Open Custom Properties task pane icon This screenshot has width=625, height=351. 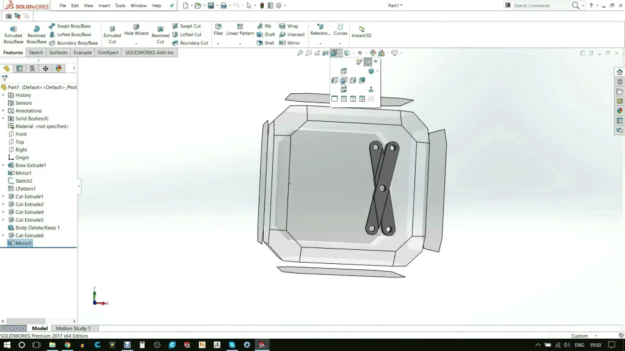coord(620,121)
